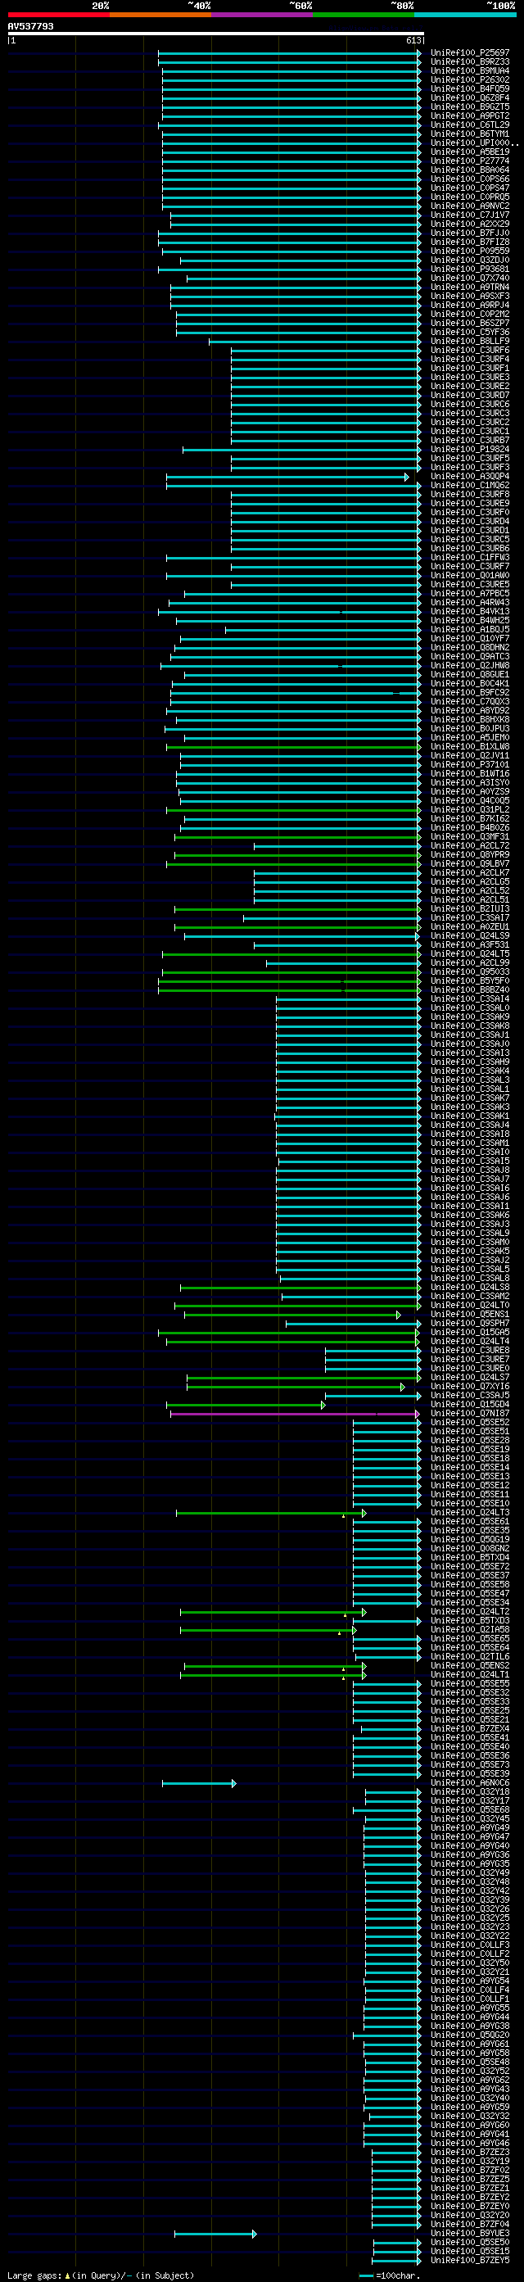Select the UniRef100_Q31PL2 label

pos(470,811)
